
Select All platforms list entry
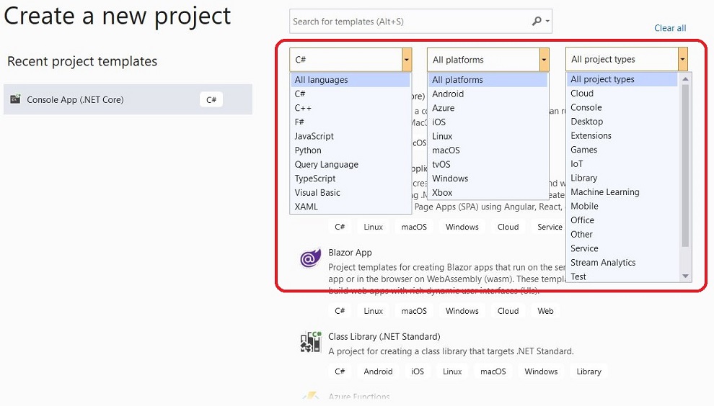pos(488,80)
